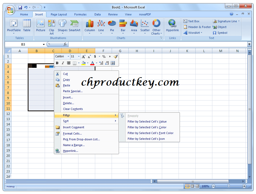
Task: Insert an Object
Action: [x=220, y=27]
